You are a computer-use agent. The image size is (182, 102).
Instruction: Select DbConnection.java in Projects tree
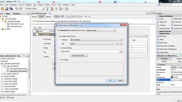17,24
